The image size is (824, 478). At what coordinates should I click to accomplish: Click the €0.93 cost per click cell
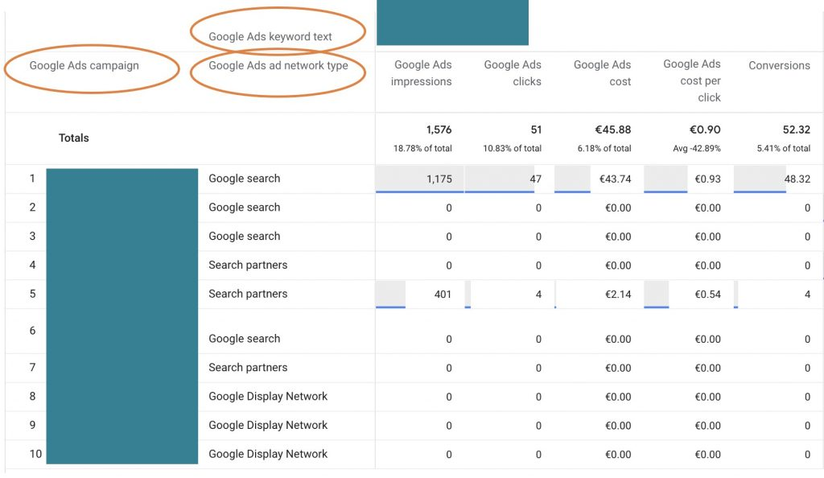pyautogui.click(x=708, y=179)
